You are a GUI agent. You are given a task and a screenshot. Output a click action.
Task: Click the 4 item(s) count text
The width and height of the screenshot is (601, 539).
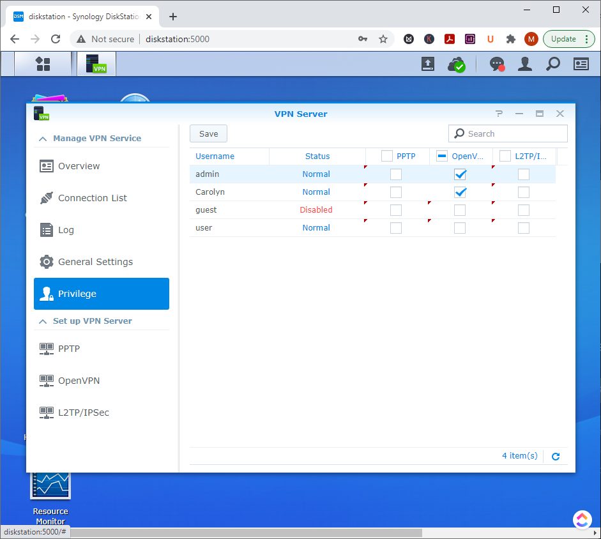click(x=520, y=456)
